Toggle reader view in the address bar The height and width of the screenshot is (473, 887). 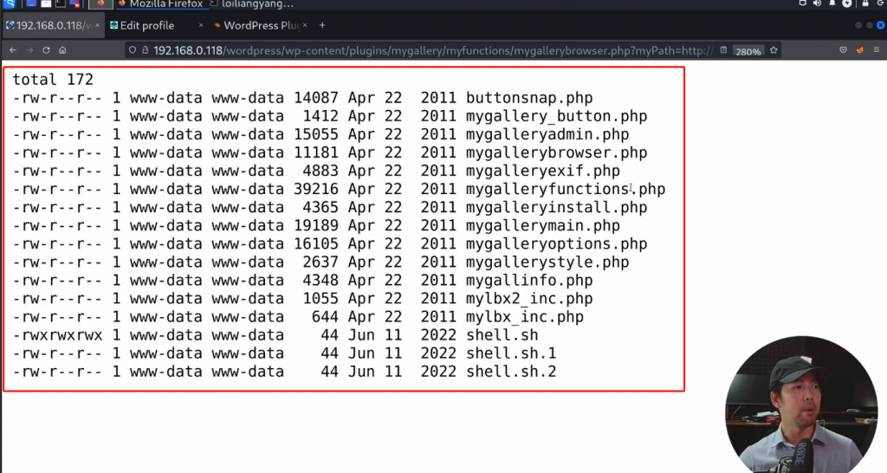(x=722, y=50)
